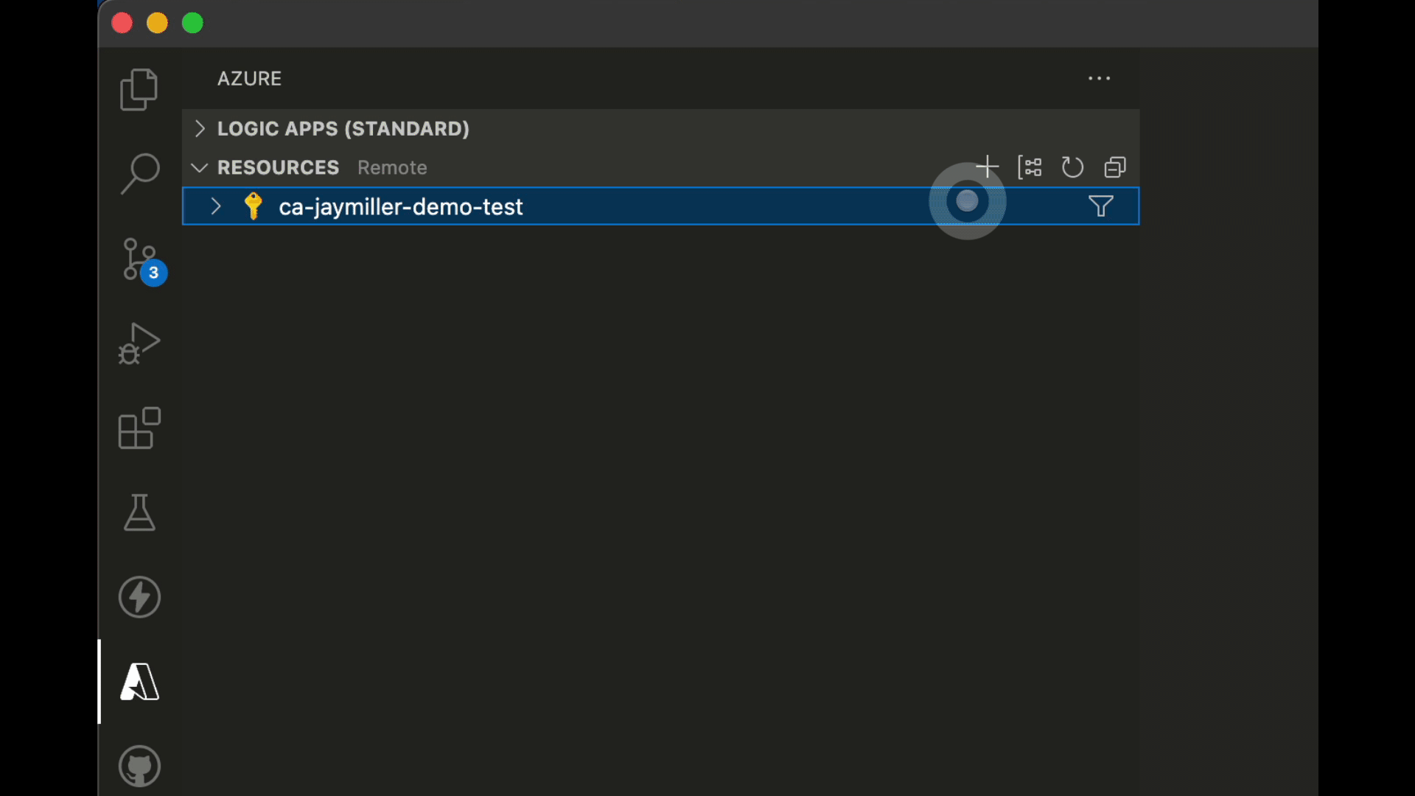The width and height of the screenshot is (1415, 796).
Task: Click the AZURE panel title
Action: point(249,79)
